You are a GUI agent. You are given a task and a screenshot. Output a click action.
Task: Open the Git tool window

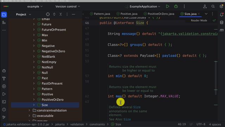pos(4,117)
